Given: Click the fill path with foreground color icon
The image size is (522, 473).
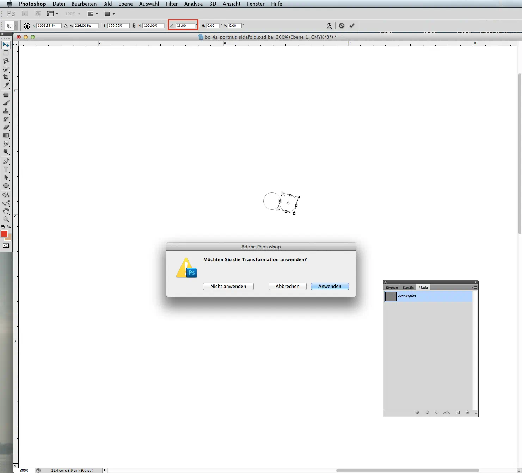Looking at the screenshot, I should (417, 412).
